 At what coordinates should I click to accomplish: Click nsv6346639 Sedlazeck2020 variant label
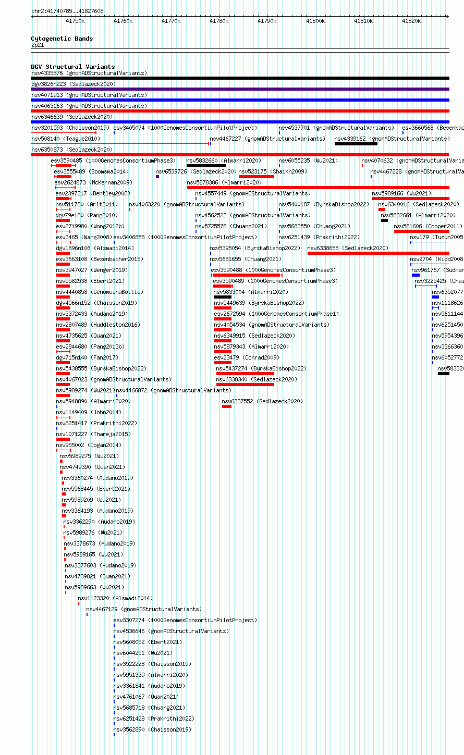tap(72, 117)
